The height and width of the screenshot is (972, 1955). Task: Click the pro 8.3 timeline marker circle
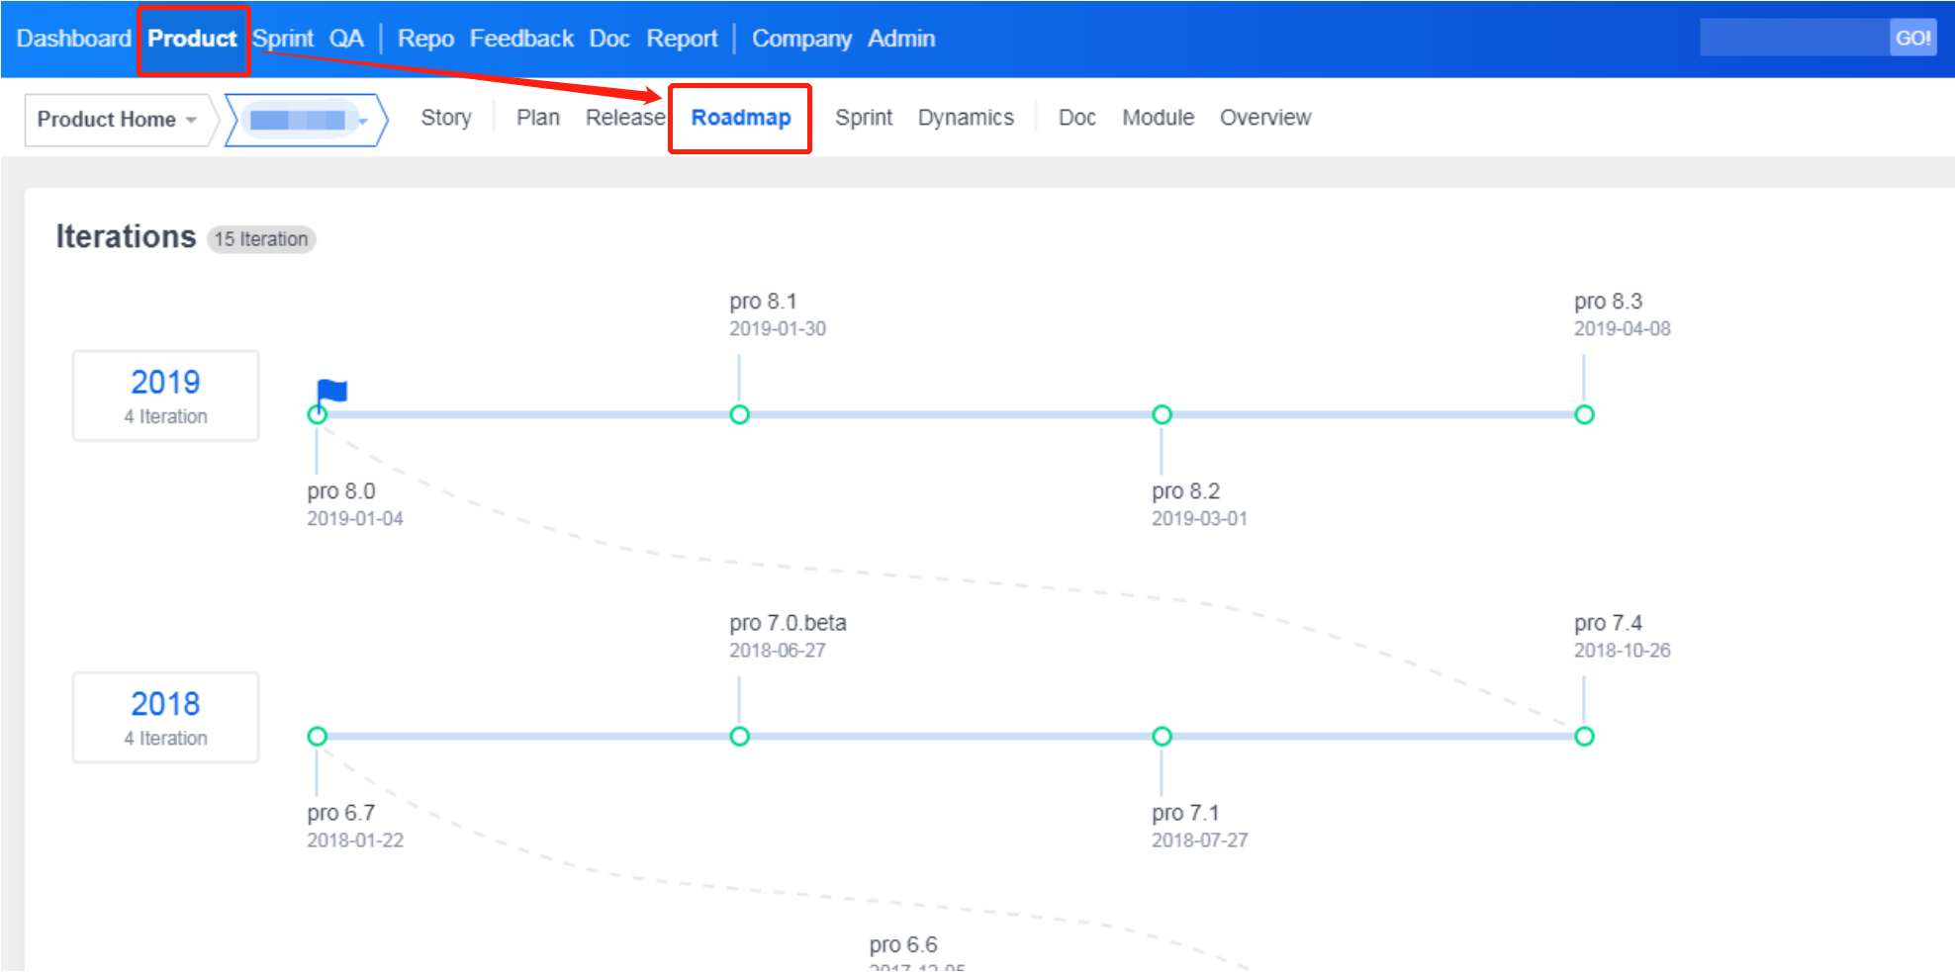(1584, 414)
